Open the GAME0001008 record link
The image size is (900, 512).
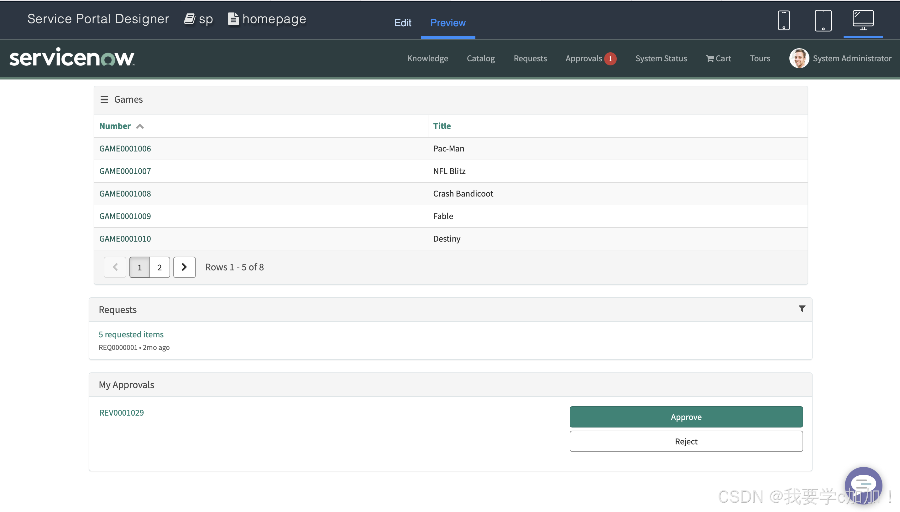click(125, 193)
